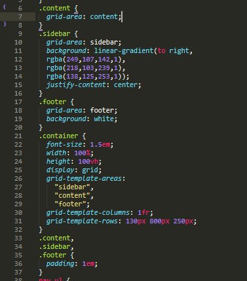
Task: Click '.content,' selector on line 33
Action: (56, 238)
